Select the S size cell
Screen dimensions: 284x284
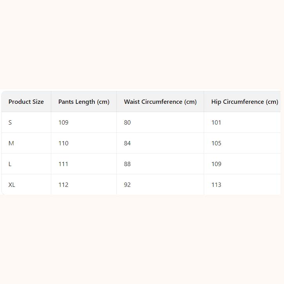coord(10,123)
